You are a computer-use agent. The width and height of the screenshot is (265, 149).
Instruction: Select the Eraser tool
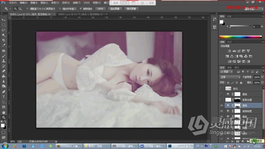coord(4,71)
